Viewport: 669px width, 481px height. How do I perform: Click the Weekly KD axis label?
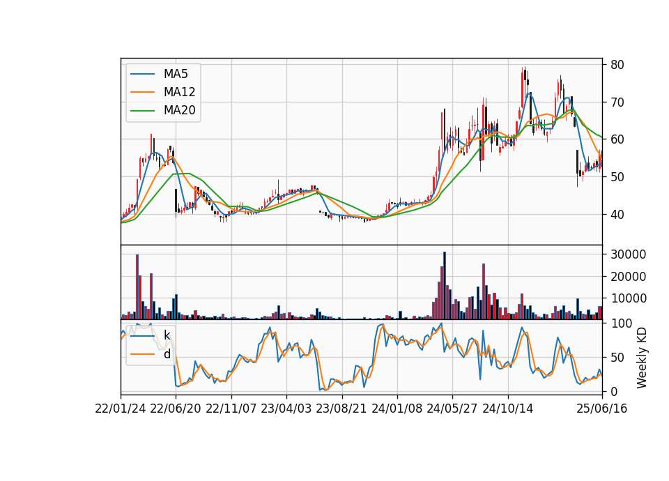point(642,358)
